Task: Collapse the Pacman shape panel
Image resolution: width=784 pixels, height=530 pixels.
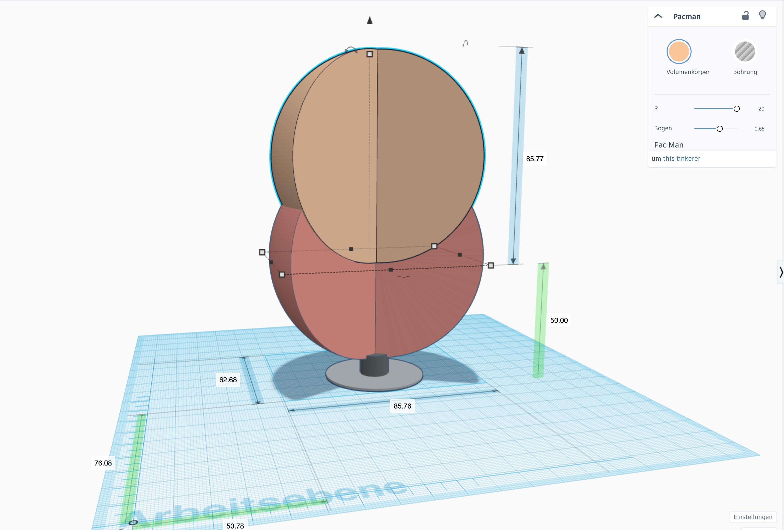Action: pos(658,16)
